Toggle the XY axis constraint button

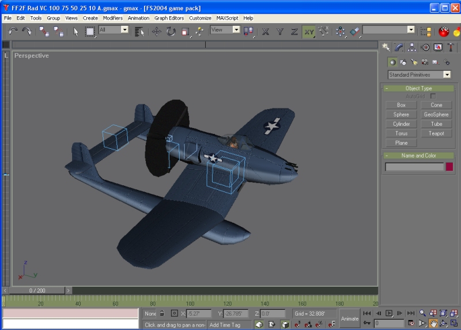tap(309, 31)
